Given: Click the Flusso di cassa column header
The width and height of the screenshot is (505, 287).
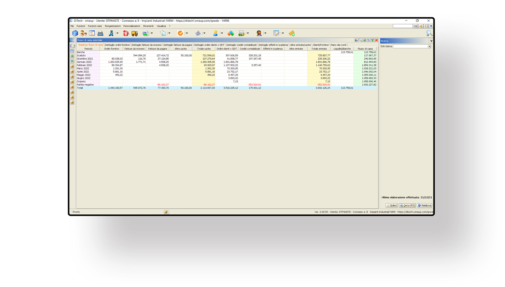Looking at the screenshot, I should (365, 49).
